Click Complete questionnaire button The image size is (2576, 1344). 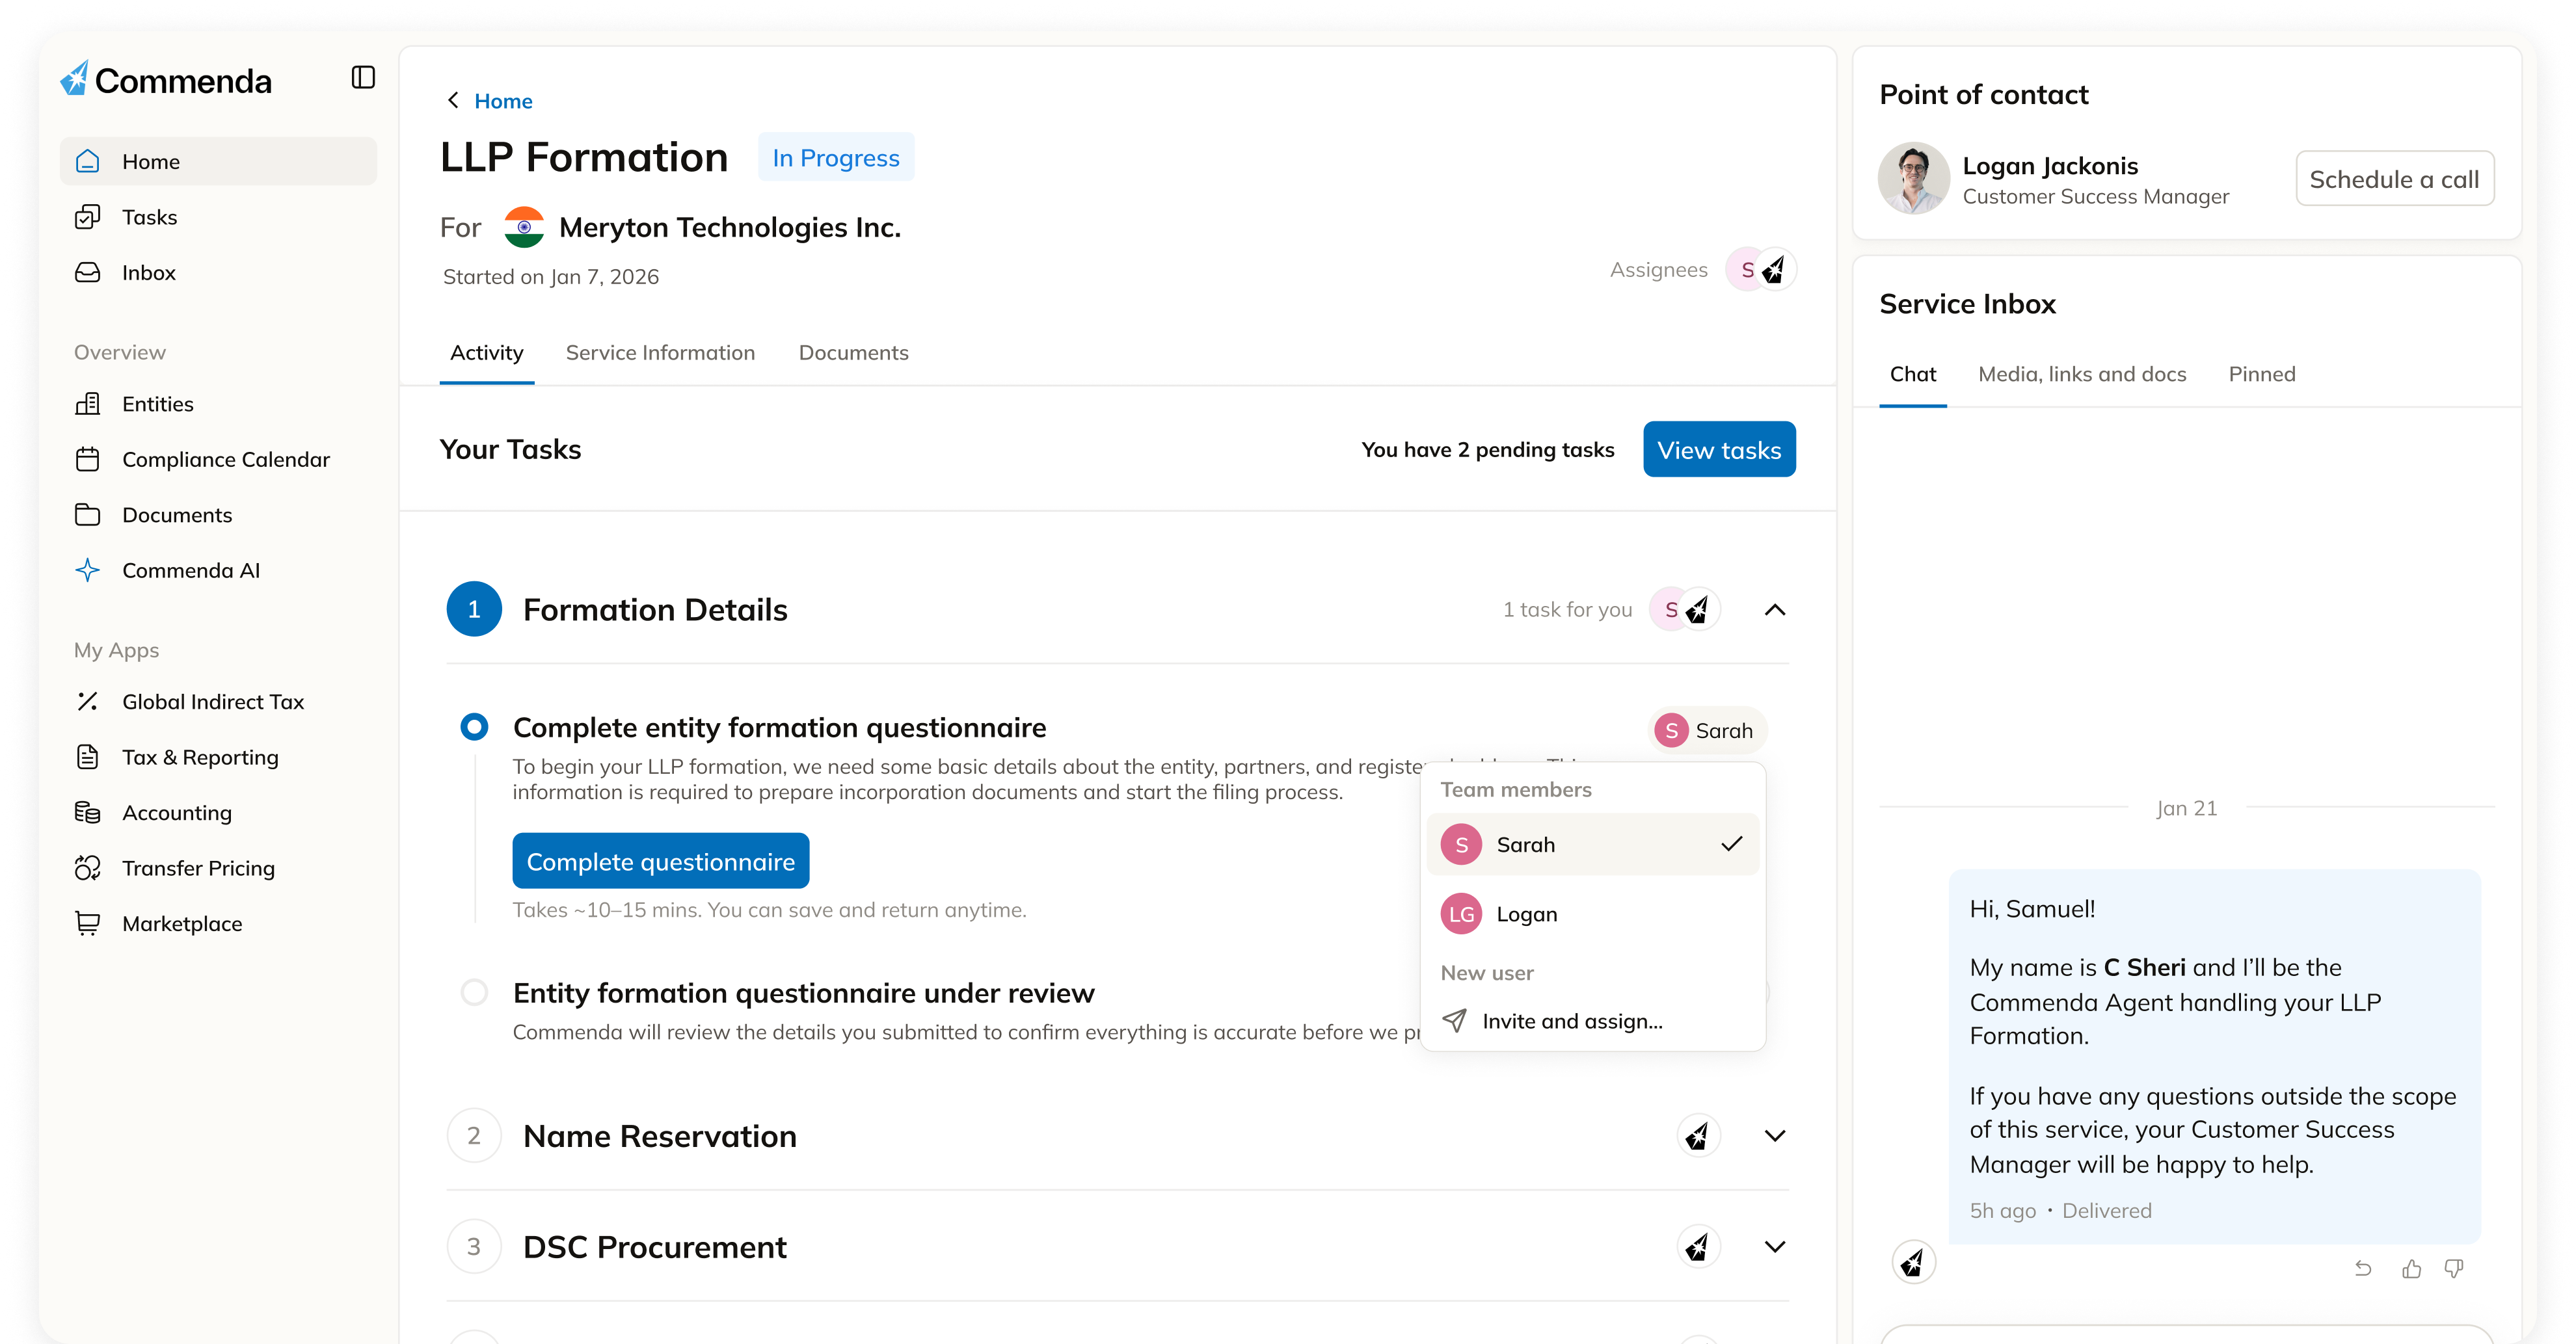661,862
